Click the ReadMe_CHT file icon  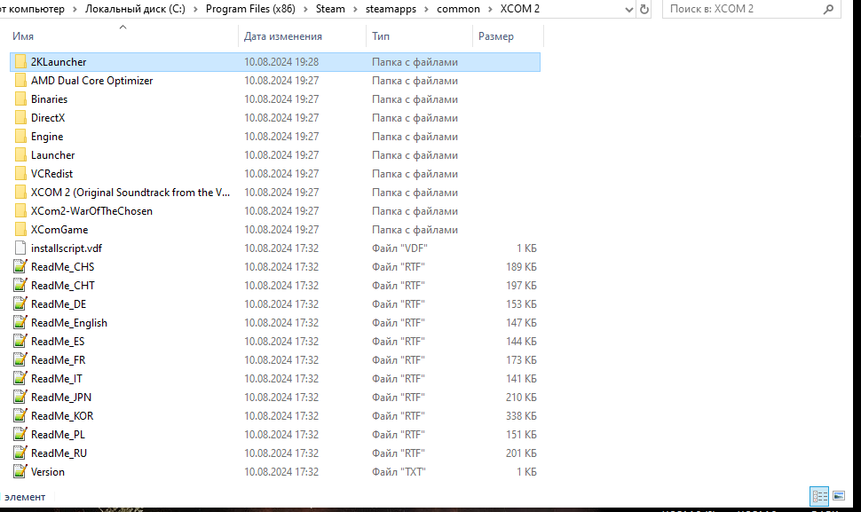(x=20, y=286)
